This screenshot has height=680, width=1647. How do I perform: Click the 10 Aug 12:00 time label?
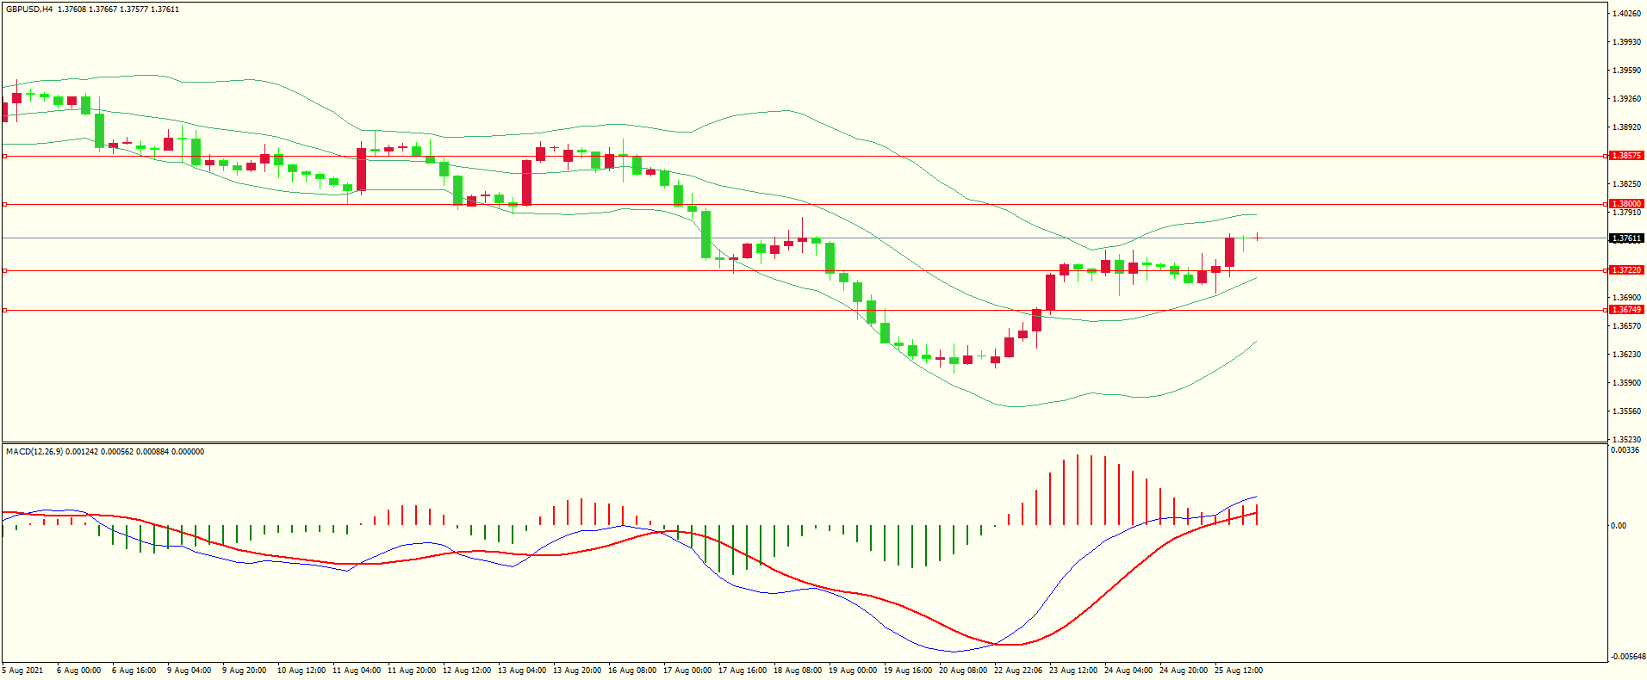tap(301, 671)
